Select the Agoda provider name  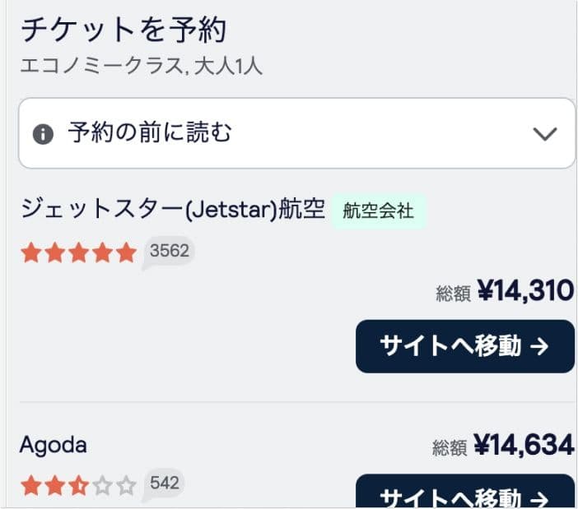(x=54, y=445)
